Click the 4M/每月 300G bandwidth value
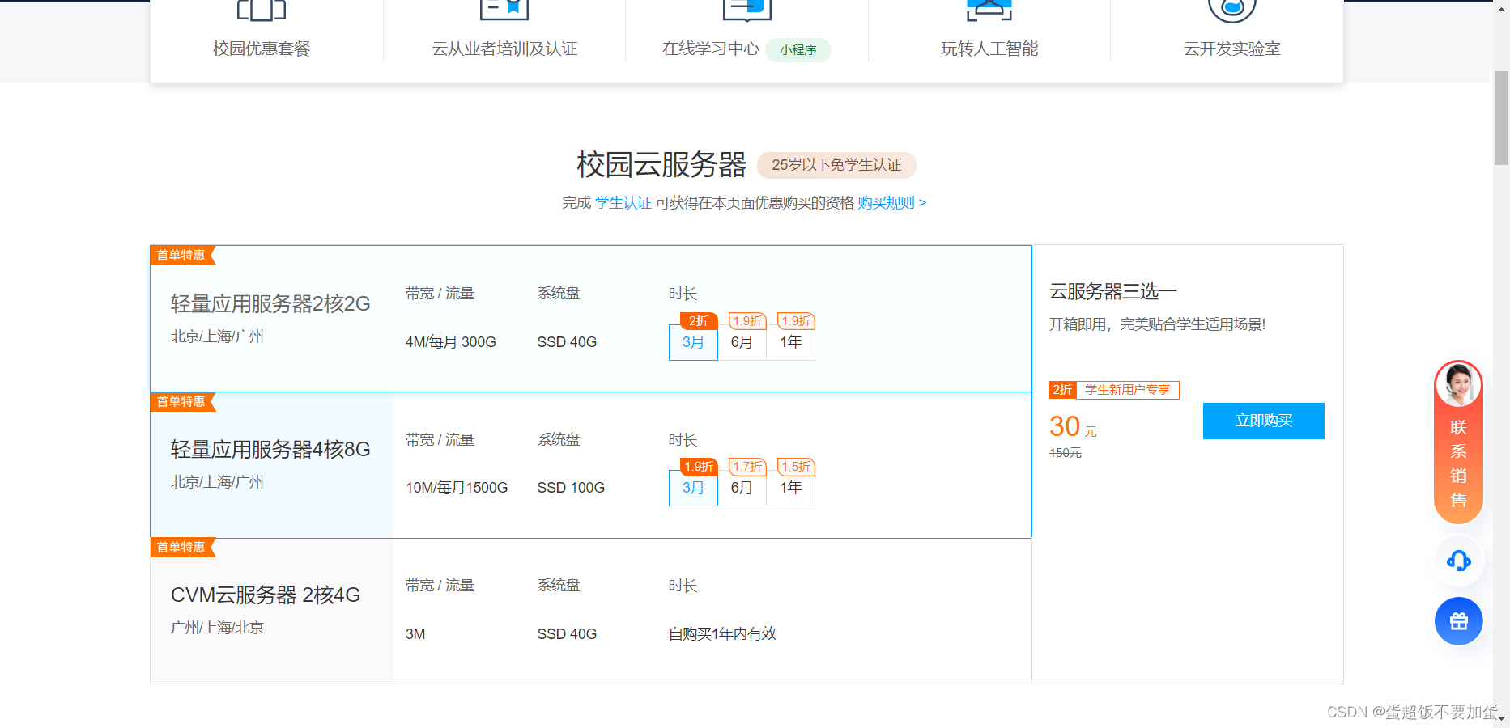This screenshot has height=728, width=1510. (x=451, y=342)
